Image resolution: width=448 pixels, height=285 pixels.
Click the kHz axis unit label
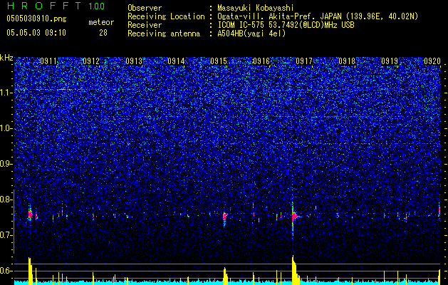tap(6, 58)
